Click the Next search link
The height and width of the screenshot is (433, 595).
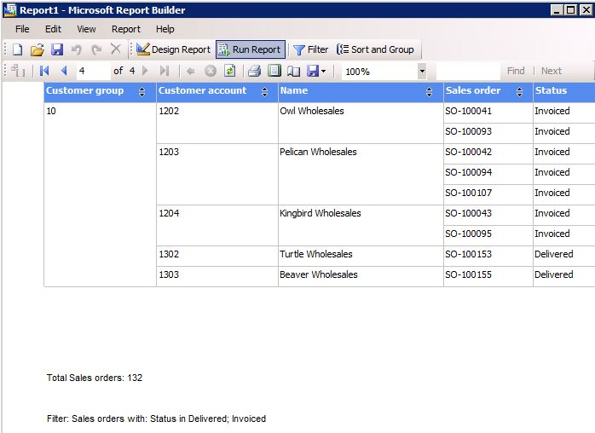click(552, 71)
